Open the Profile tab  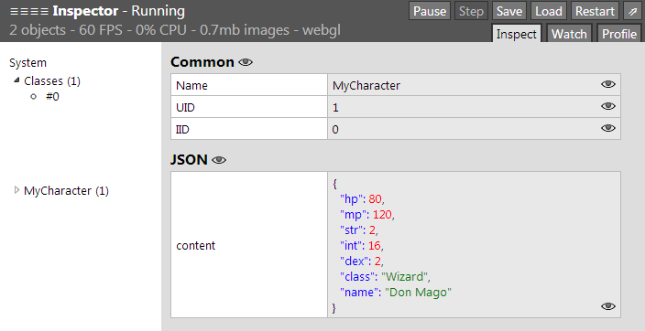pos(619,34)
